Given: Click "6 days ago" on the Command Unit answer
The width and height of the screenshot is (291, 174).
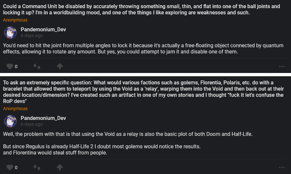Looking at the screenshot, I should point(32,36).
